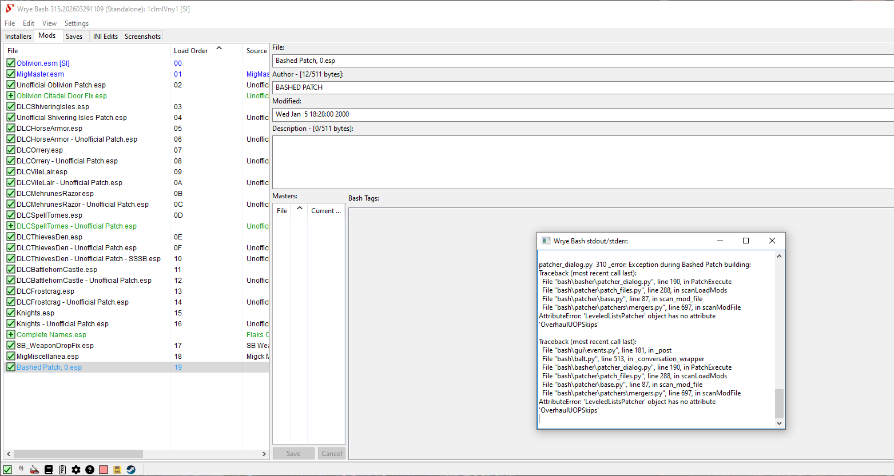Viewport: 894px width, 476px height.
Task: Switch to the INI Edits tab
Action: pos(105,37)
